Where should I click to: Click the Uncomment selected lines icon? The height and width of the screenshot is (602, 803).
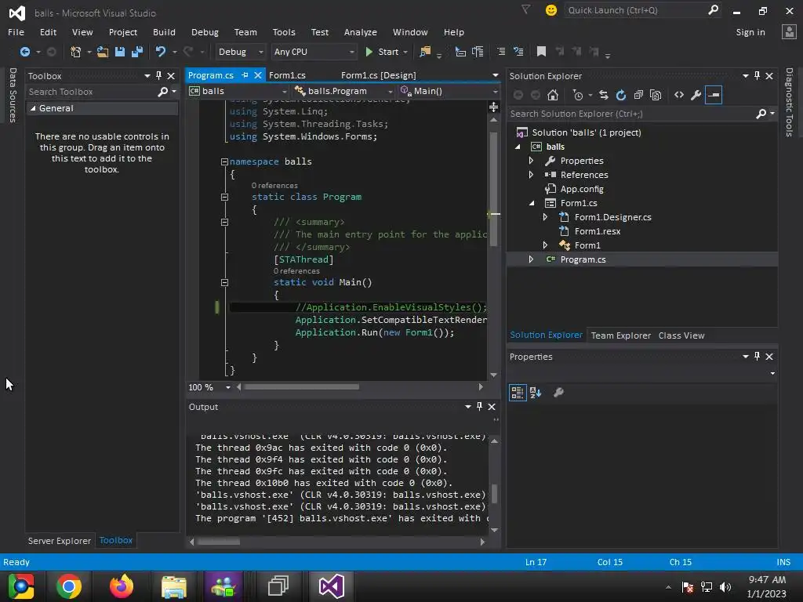519,52
